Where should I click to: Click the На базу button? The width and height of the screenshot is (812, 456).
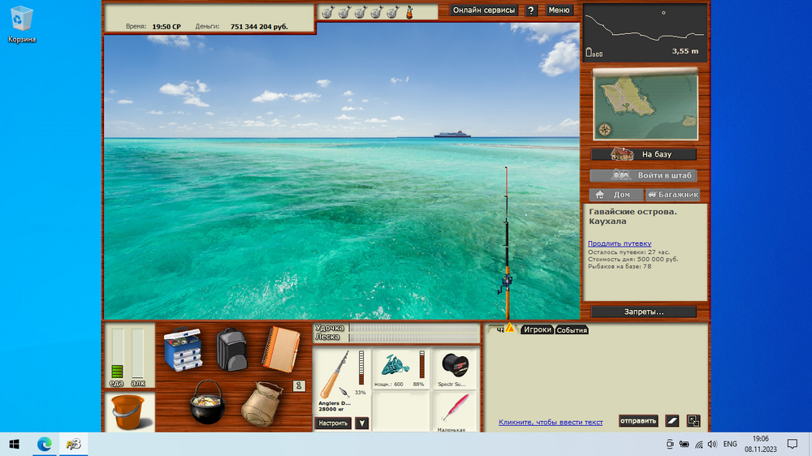[x=644, y=154]
